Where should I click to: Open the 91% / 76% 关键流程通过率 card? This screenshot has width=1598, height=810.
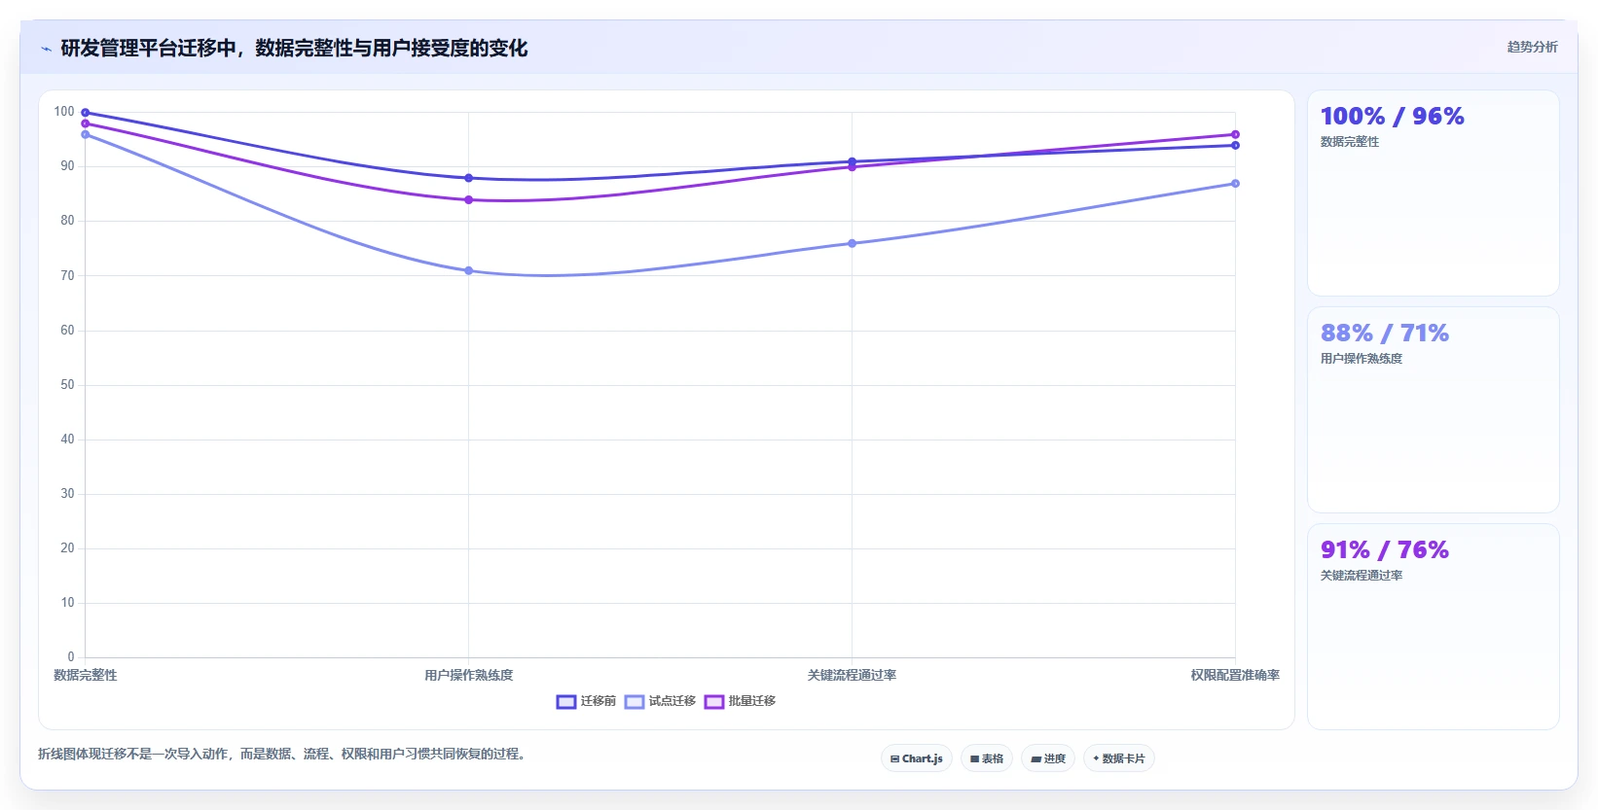[x=1433, y=627]
